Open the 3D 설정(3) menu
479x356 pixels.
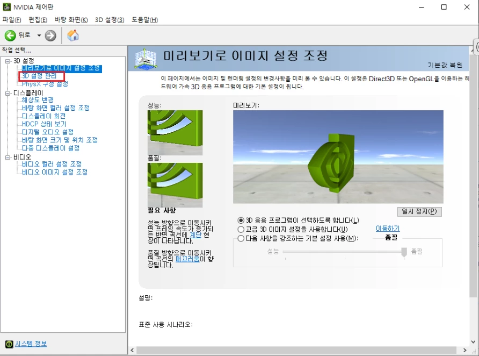pos(110,20)
